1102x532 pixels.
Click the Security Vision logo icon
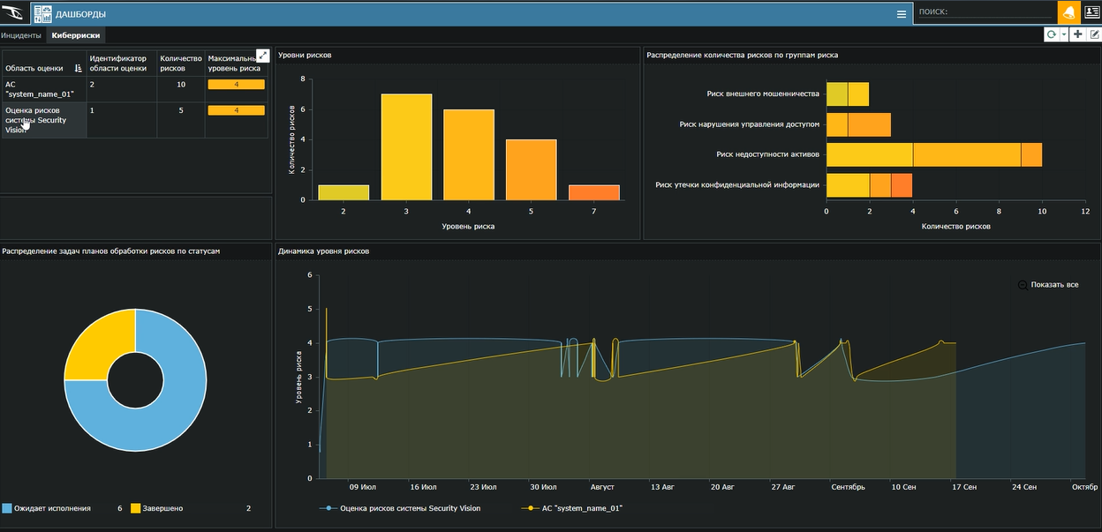(x=14, y=13)
